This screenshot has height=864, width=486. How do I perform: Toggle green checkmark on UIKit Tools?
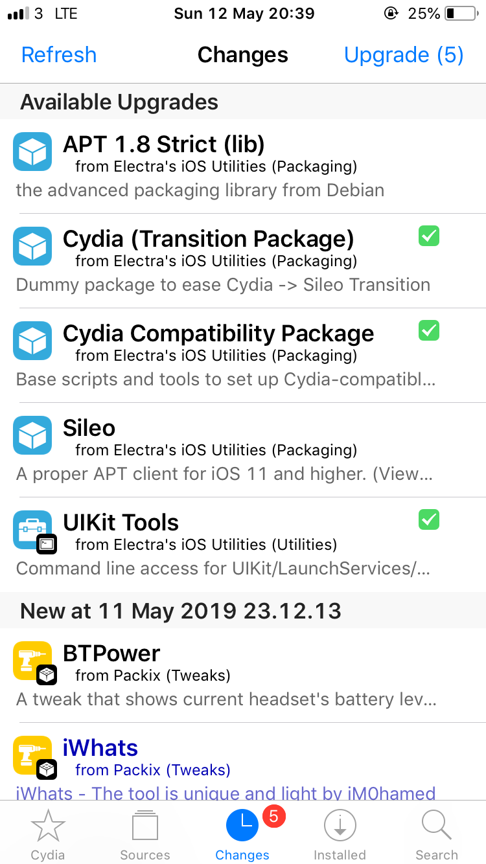tap(428, 519)
